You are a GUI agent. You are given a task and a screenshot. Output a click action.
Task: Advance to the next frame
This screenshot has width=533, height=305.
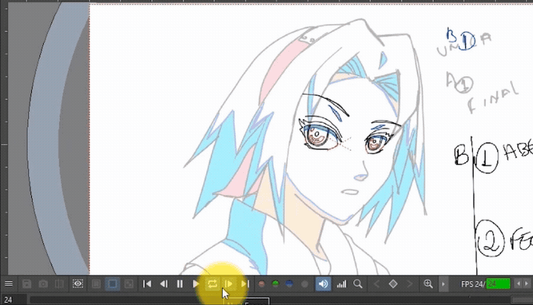coord(229,284)
